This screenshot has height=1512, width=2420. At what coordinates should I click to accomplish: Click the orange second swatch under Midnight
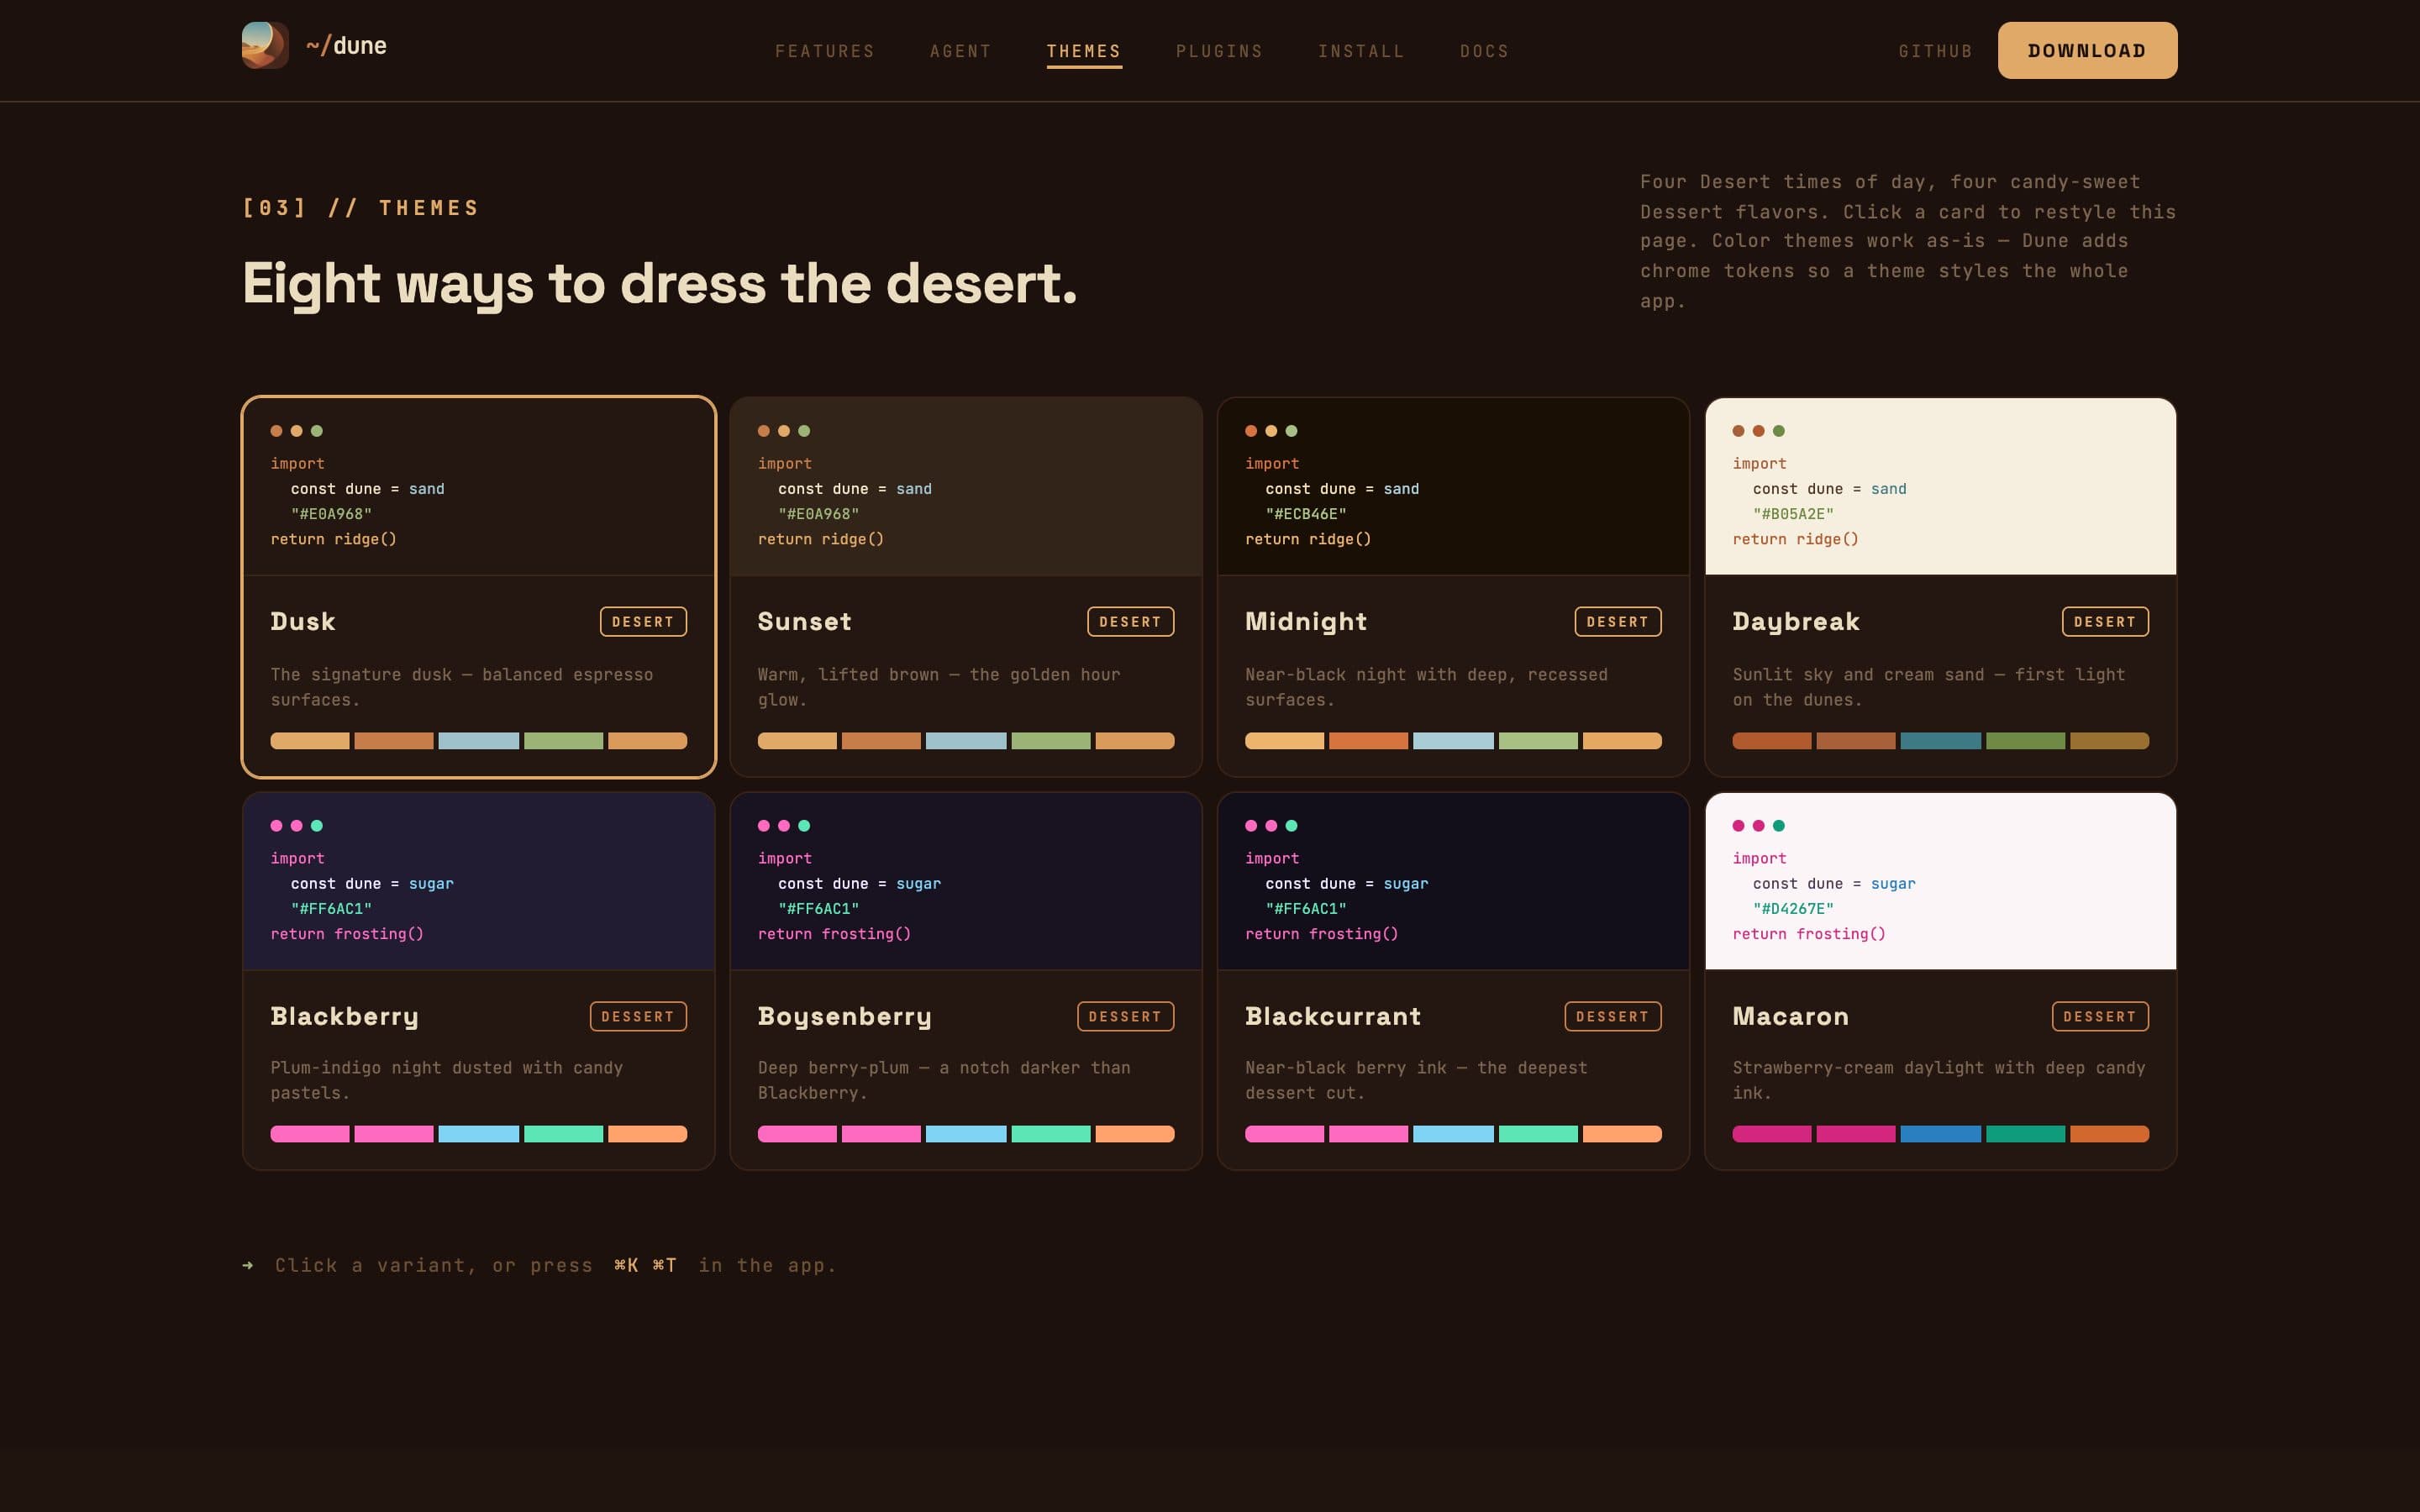click(x=1368, y=741)
